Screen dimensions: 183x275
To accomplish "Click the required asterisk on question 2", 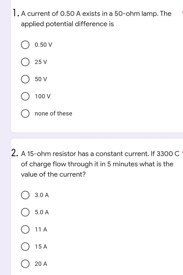I will tap(182, 153).
